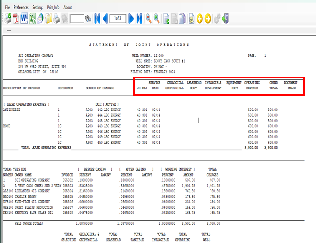Click the 'SOURCE OF CHARGES' column header
This screenshot has width=316, height=243.
100,88
